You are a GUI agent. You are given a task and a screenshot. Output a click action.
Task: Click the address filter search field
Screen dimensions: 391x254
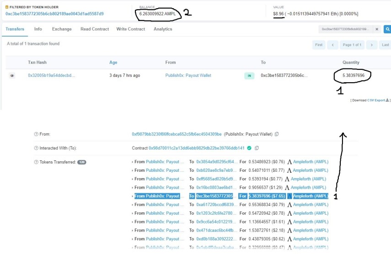pyautogui.click(x=345, y=29)
